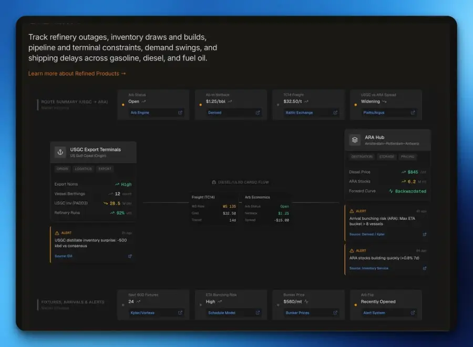Open external link icon on Derived / Kpler alert
The width and height of the screenshot is (473, 347).
425,234
